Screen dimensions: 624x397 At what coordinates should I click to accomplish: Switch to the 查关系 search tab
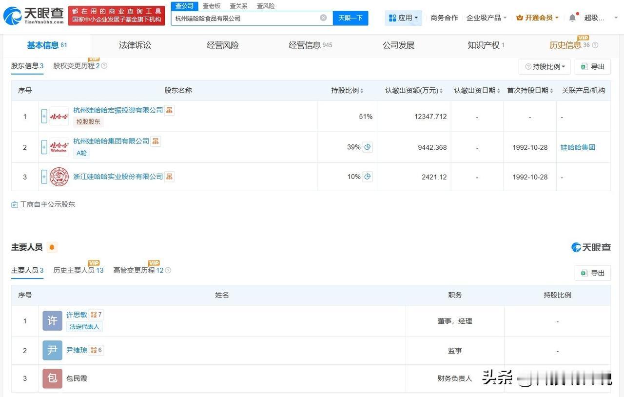point(238,6)
